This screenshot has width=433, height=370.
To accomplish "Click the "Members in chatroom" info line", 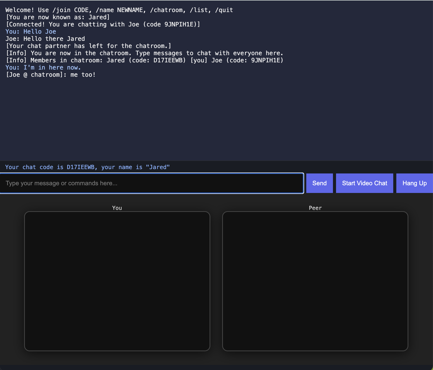I will [145, 60].
